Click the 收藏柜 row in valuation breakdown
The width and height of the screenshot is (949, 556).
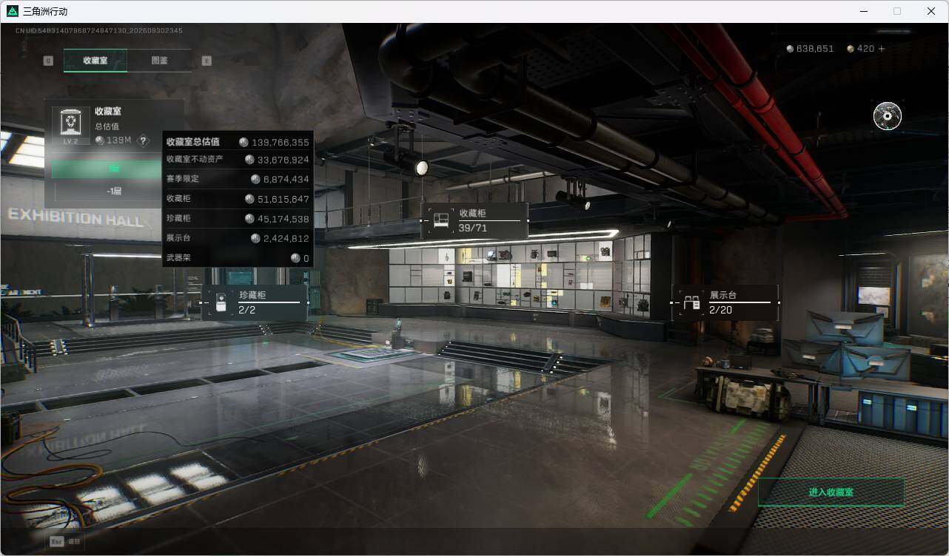(238, 200)
